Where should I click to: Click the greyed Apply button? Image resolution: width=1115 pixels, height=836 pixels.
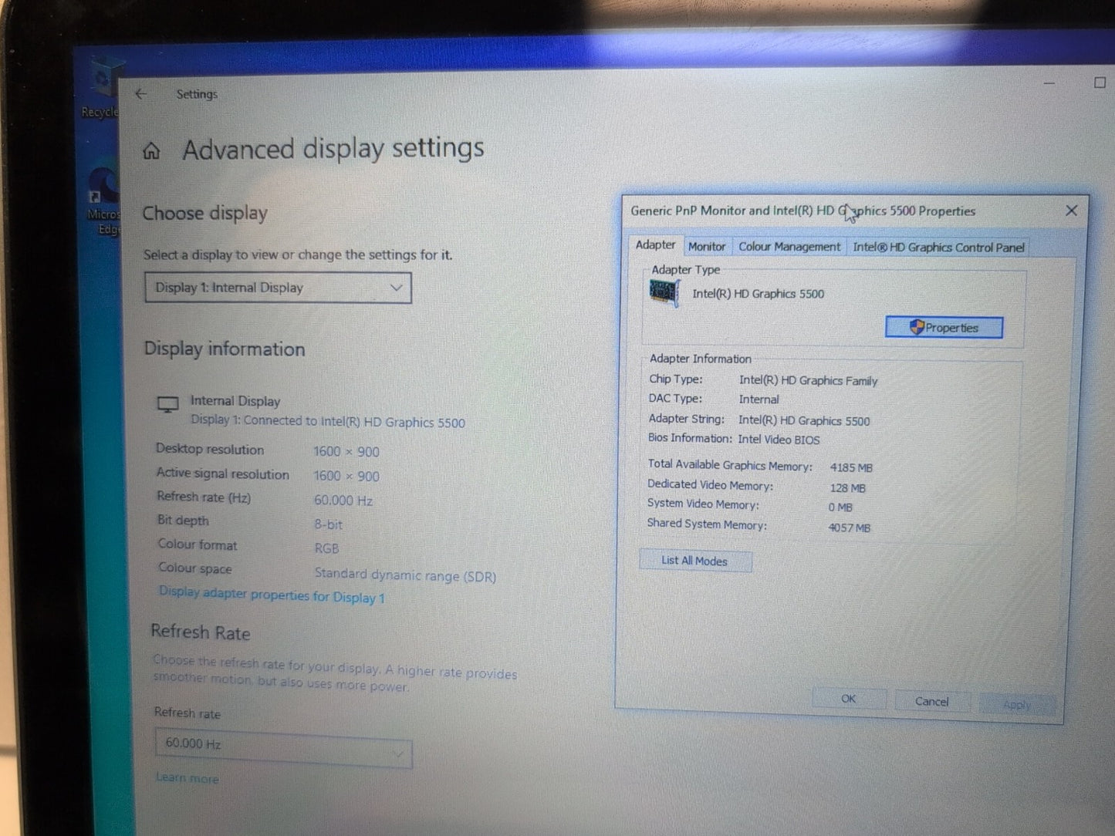point(1016,704)
